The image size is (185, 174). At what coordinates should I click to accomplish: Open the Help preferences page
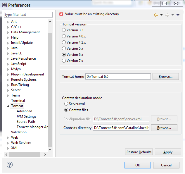pos(15,37)
